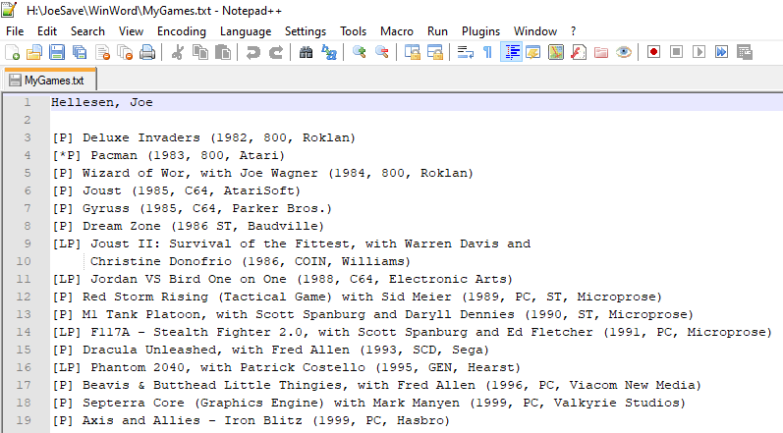Click the text 'Hellesen, Joe' on line 1

click(102, 102)
